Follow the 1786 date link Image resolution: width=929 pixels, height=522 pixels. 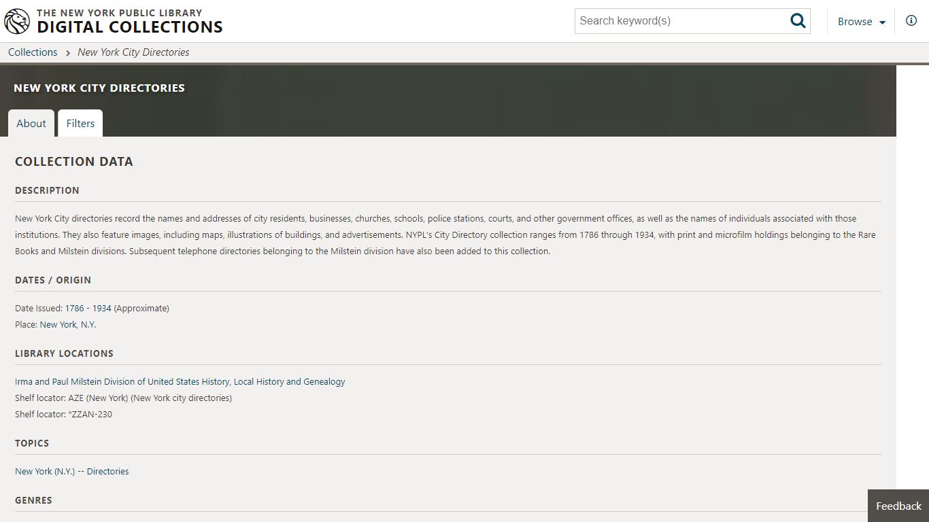[75, 309]
